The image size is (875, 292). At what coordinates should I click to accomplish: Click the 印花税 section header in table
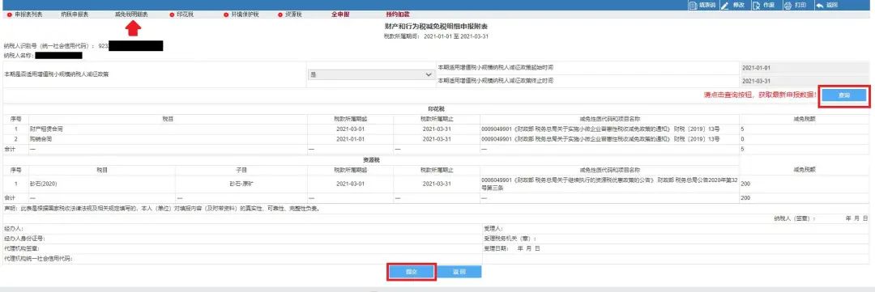coord(436,108)
